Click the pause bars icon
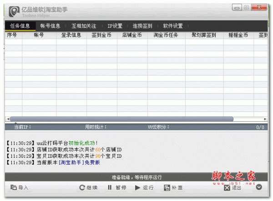This screenshot has height=201, width=273. [x=110, y=187]
